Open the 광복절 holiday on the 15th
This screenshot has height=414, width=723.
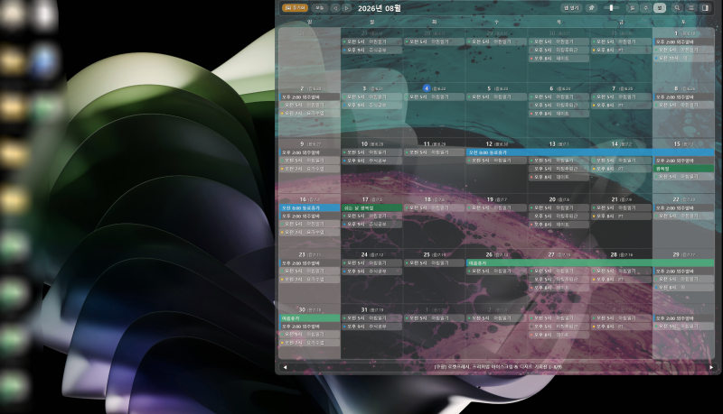coord(684,169)
